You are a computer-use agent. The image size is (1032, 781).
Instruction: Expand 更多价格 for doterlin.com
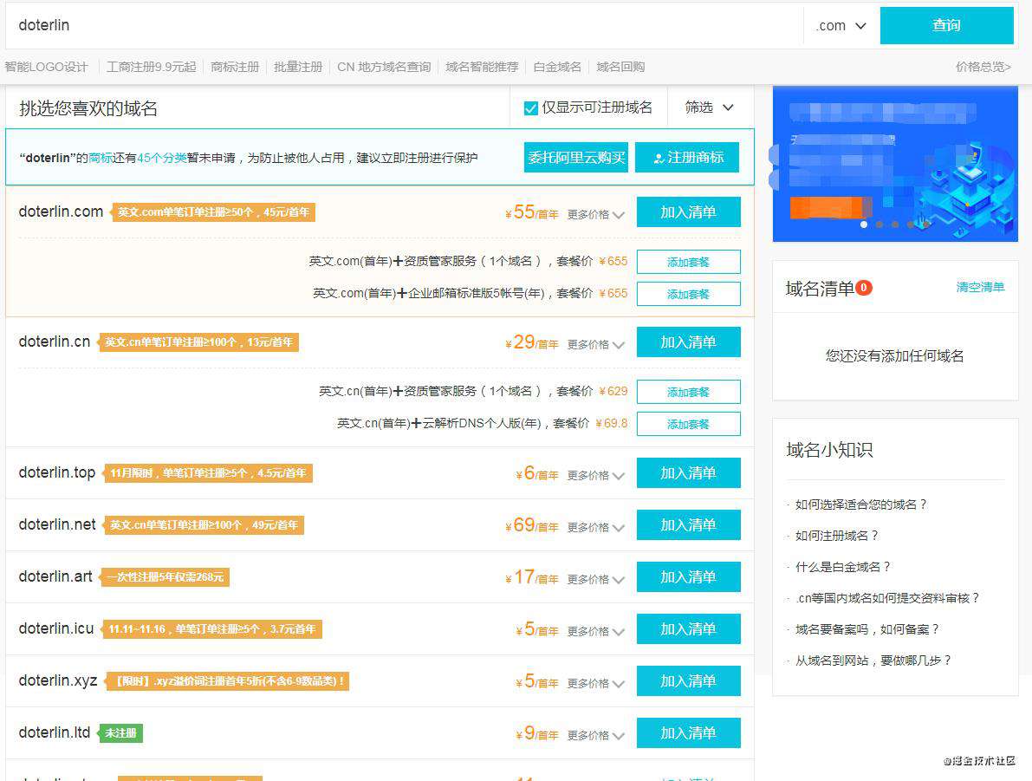[595, 215]
